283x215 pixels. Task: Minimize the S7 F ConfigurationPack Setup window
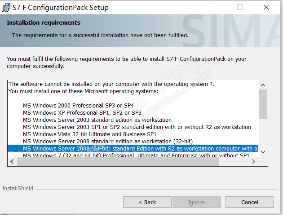[x=213, y=7]
